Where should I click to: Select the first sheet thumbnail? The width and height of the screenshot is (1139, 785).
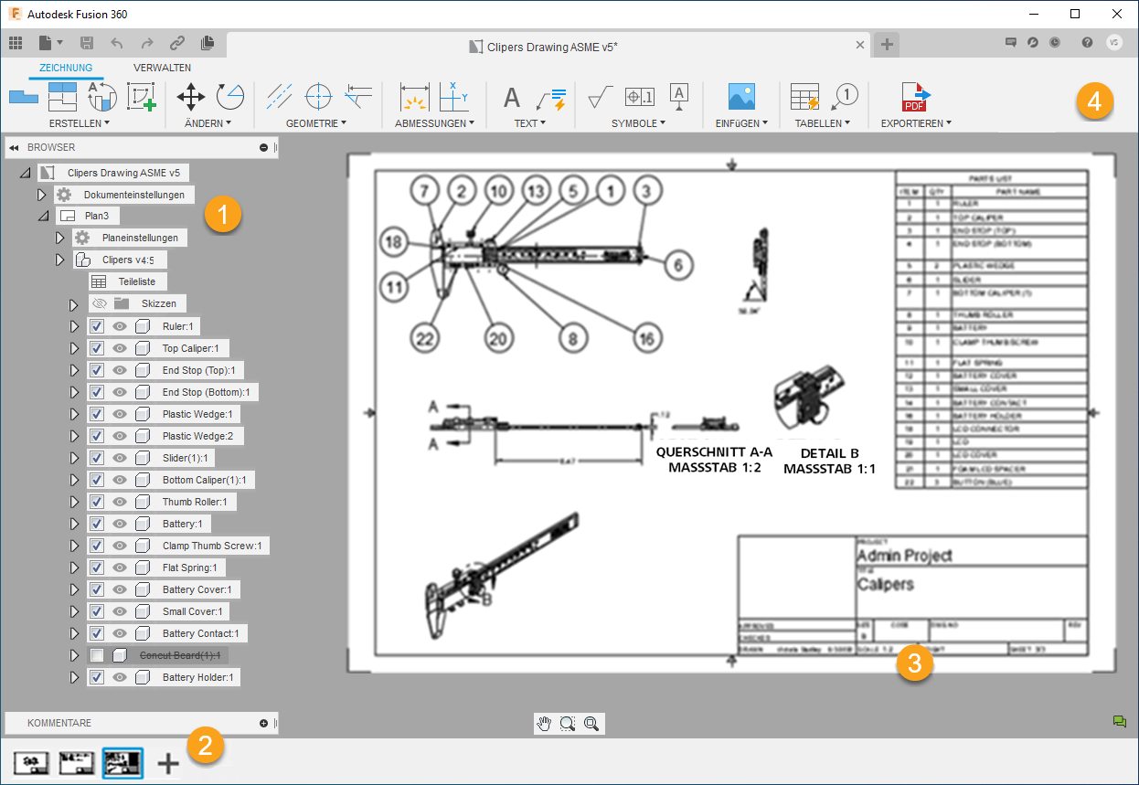click(33, 763)
